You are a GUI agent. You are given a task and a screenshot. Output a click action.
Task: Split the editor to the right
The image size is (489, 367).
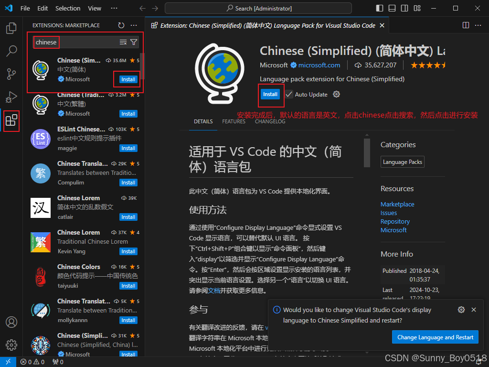click(x=466, y=25)
